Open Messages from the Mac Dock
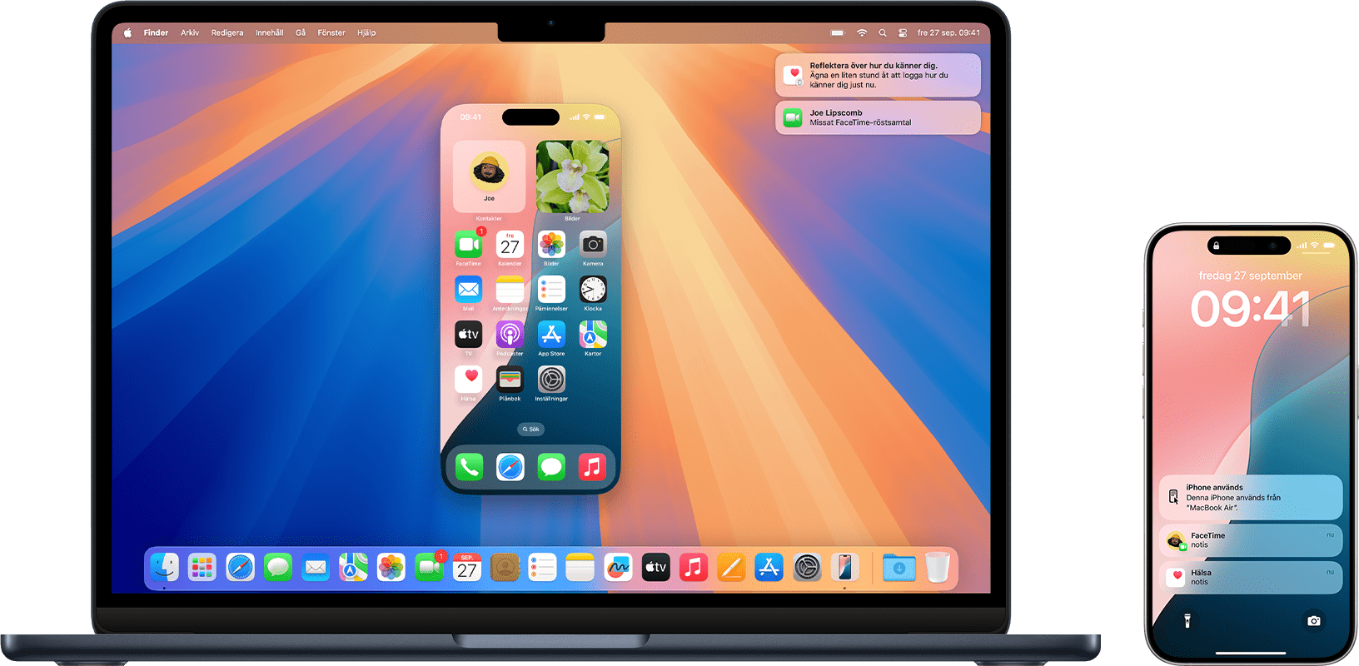 click(x=277, y=568)
